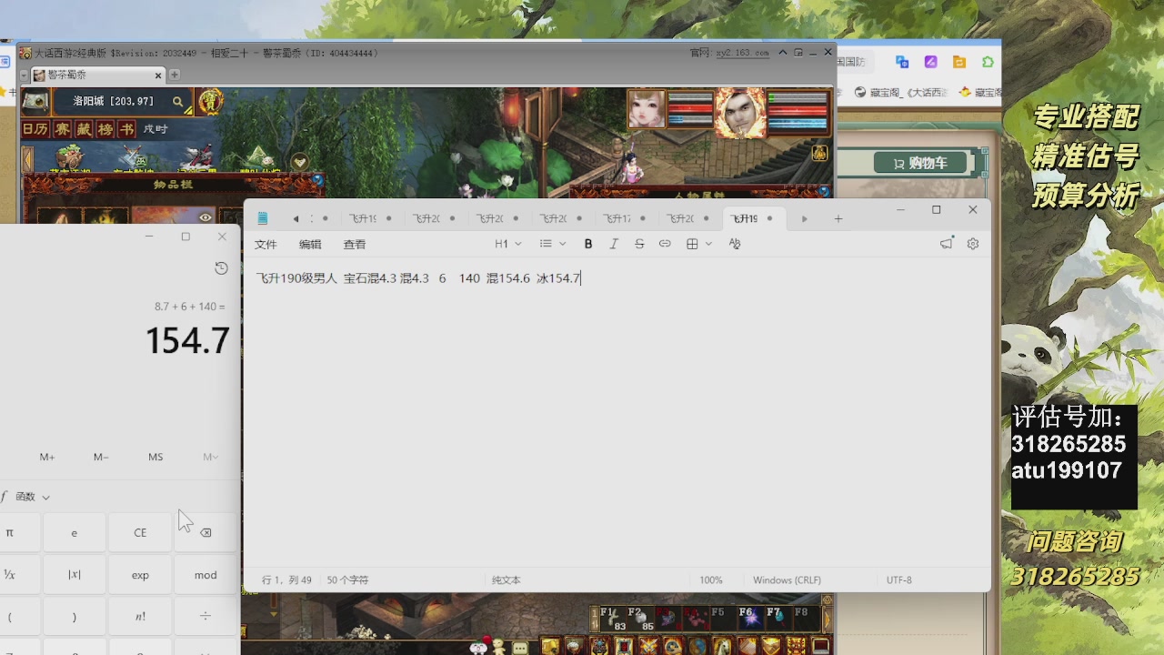1164x655 pixels.
Task: Insert a link using Notepad toolbar
Action: click(x=665, y=244)
